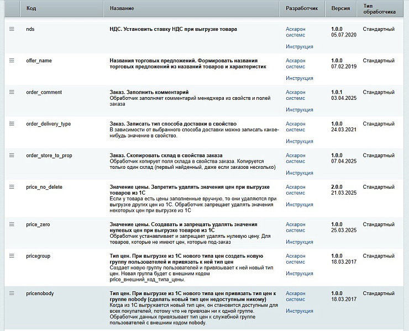Viewport: 409px width, 331px height.
Task: Sort table by Код column header
Action: coord(31,8)
